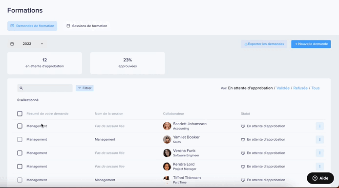The height and width of the screenshot is (188, 339).
Task: Show Tous requests
Action: tap(316, 88)
